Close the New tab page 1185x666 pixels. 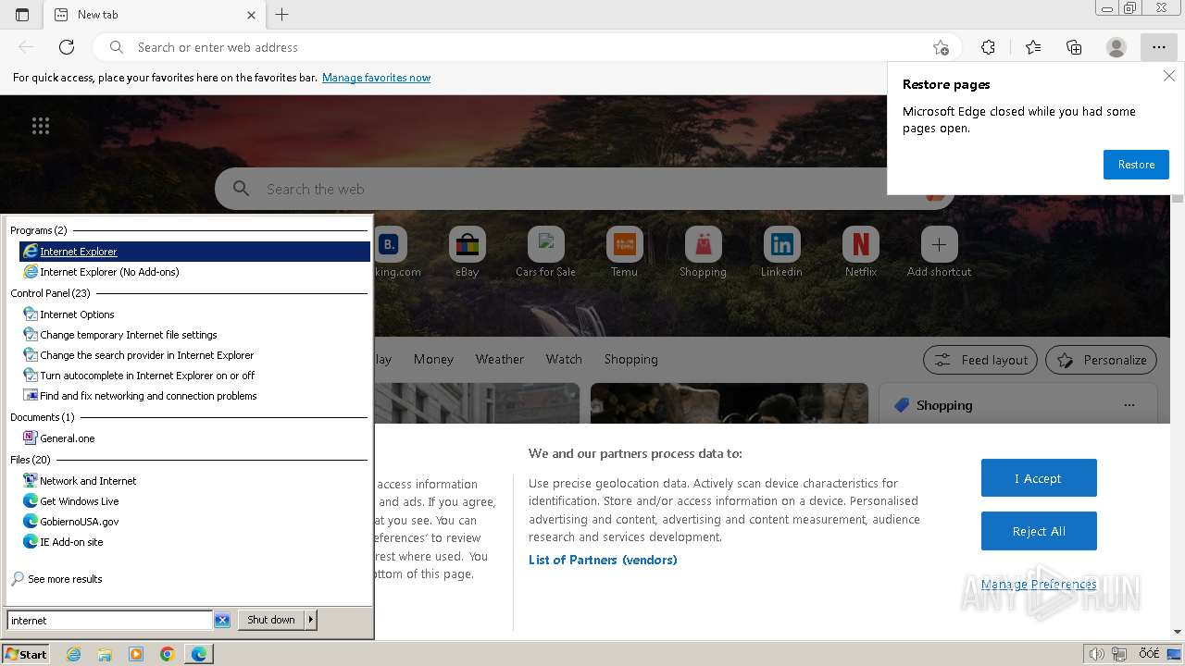coord(252,15)
